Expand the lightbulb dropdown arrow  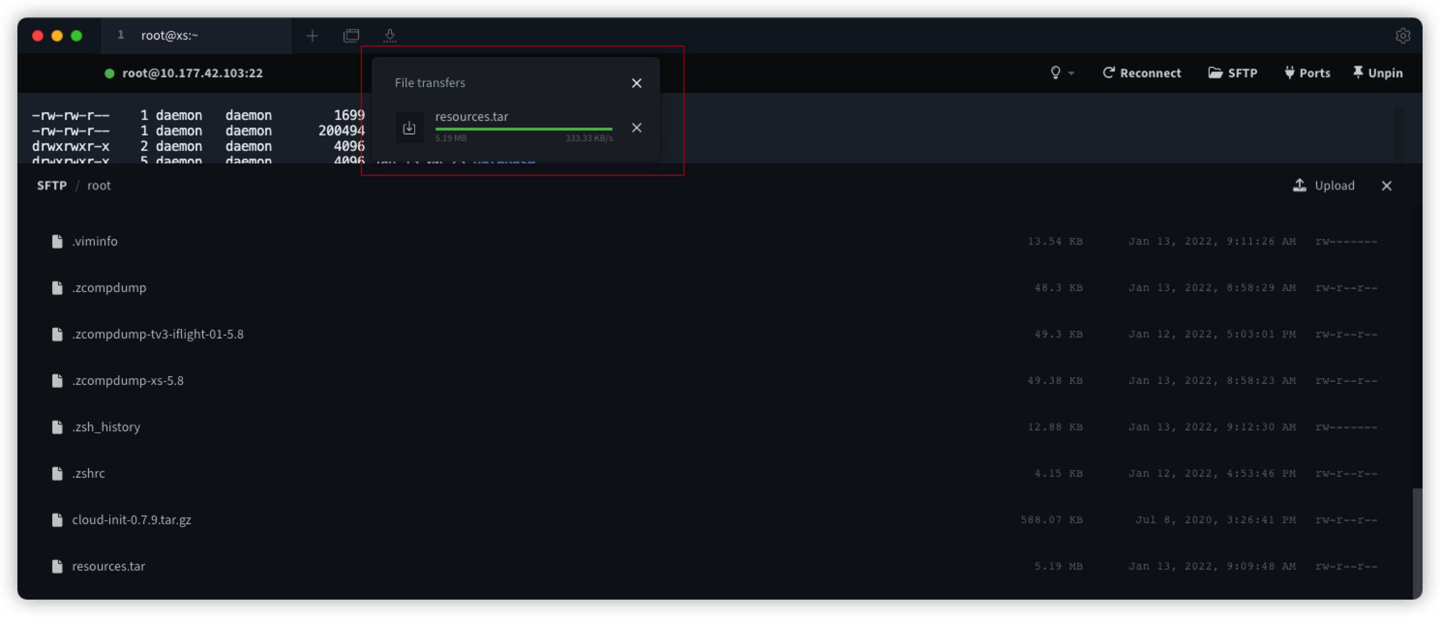click(x=1071, y=73)
